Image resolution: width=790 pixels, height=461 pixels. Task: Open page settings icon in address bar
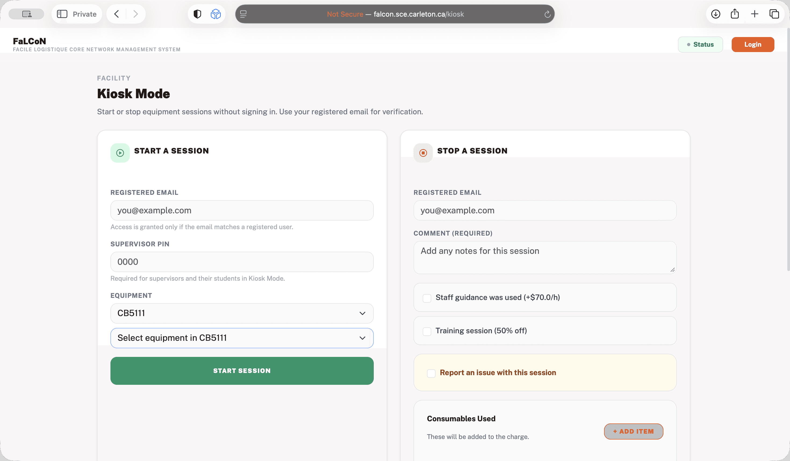coord(243,14)
